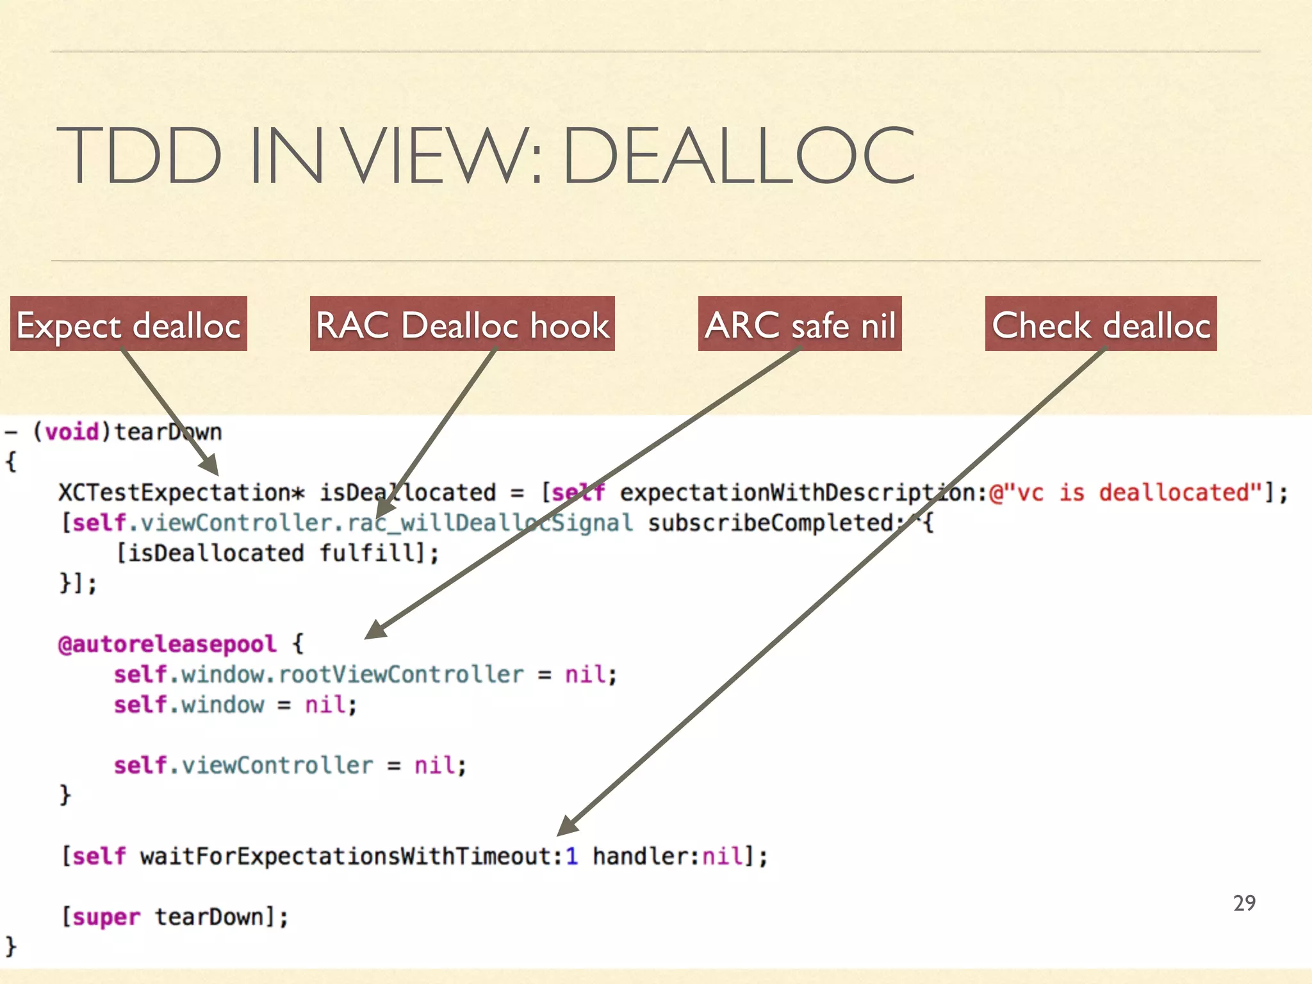The height and width of the screenshot is (984, 1312).
Task: Click the 'self.window = nil;' line
Action: point(235,705)
